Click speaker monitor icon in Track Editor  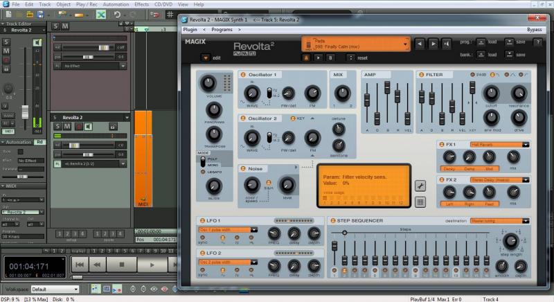(37, 42)
